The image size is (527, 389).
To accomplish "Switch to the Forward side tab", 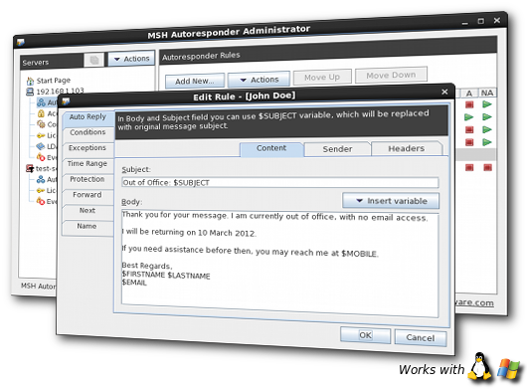I will 88,195.
